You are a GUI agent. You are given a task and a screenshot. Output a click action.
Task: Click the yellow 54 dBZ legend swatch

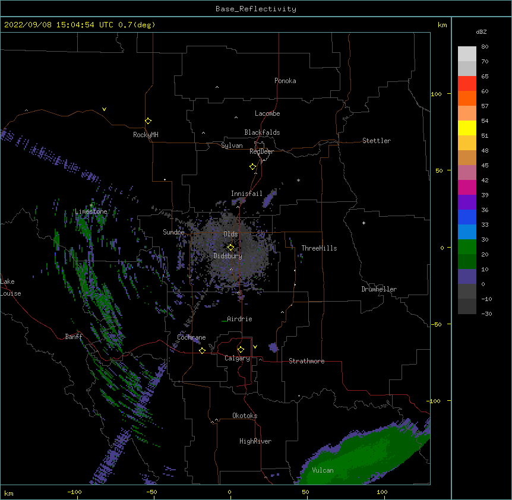(x=467, y=128)
